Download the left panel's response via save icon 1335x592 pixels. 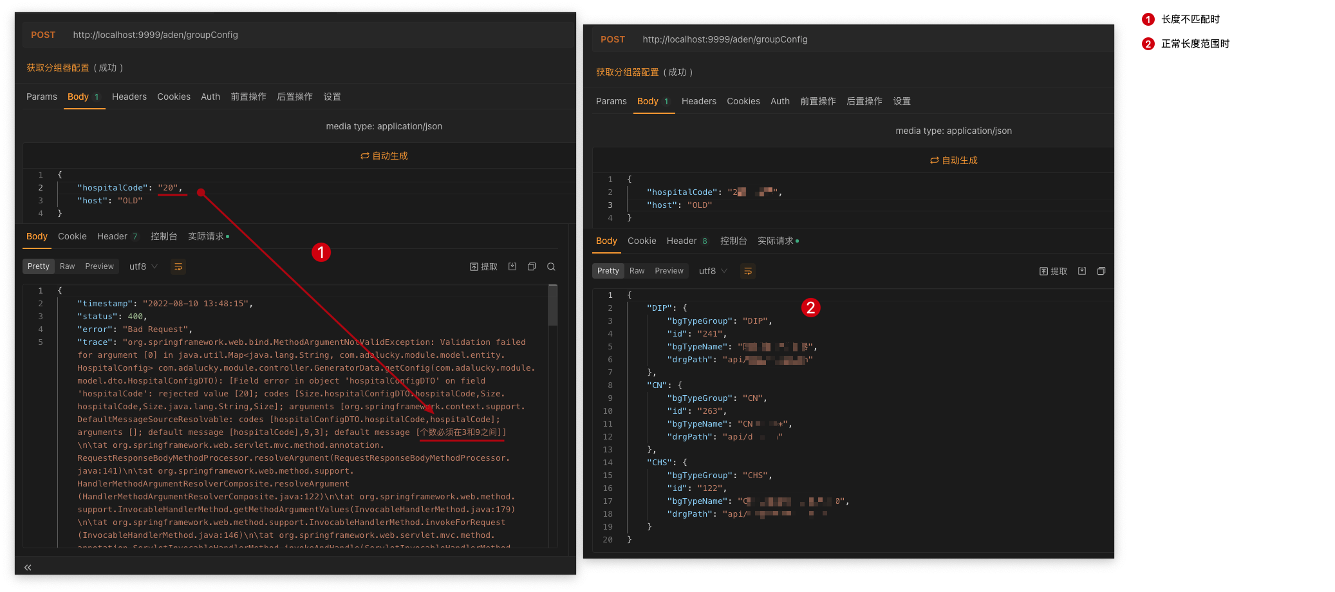512,266
